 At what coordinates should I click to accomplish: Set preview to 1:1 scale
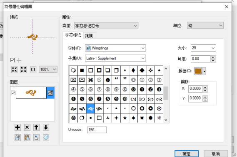click(x=33, y=69)
